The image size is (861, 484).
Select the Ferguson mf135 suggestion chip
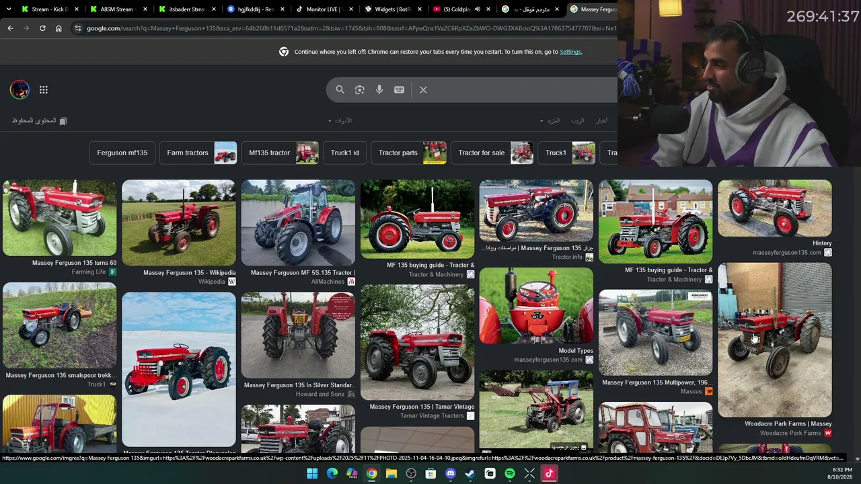pos(122,153)
